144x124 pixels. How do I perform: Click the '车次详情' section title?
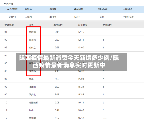click(x=8, y=4)
